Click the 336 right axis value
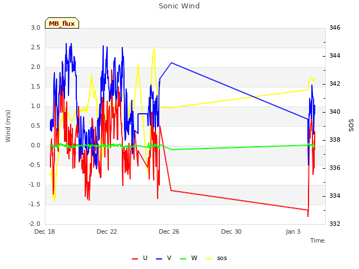The width and height of the screenshot is (359, 269). point(335,168)
